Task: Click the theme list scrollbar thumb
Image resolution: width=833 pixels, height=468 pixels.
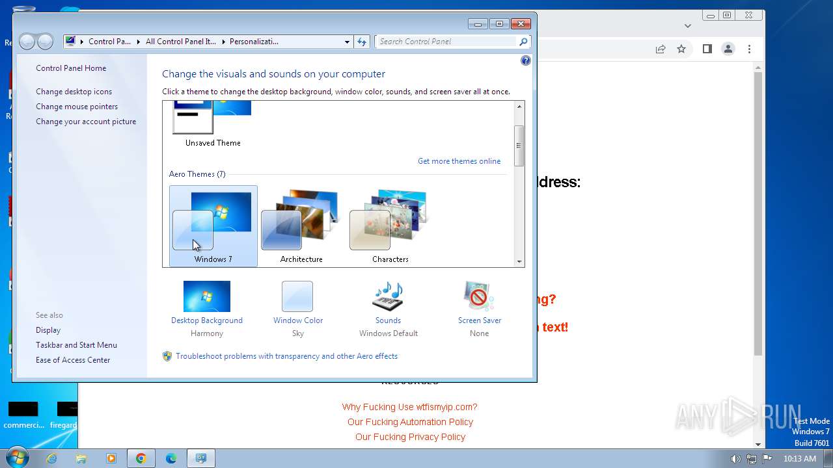Action: (x=519, y=146)
